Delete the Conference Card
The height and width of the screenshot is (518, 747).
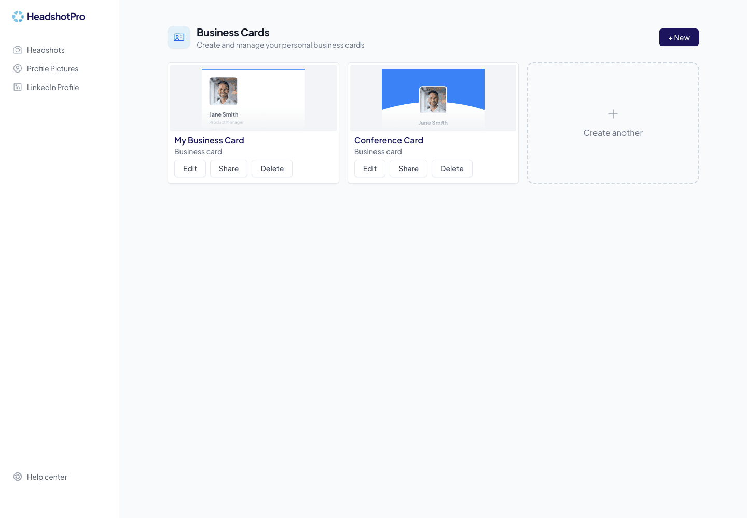(452, 168)
